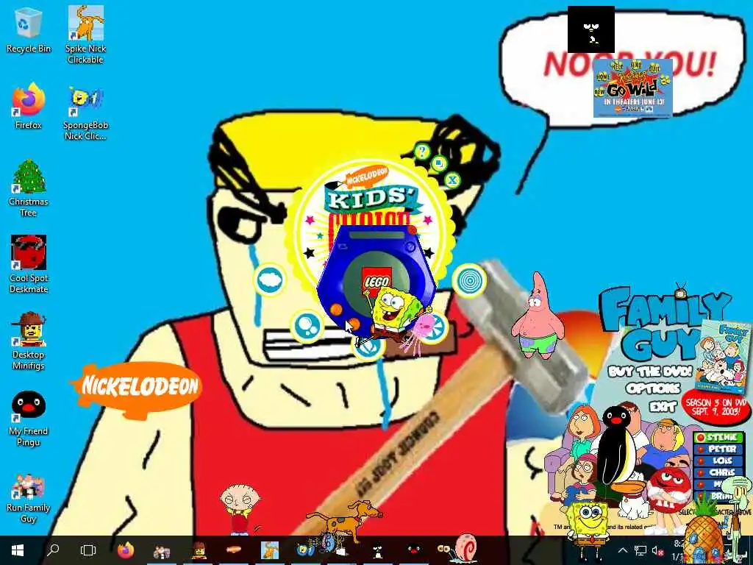Click the muted volume tray icon
The image size is (753, 565).
click(658, 550)
